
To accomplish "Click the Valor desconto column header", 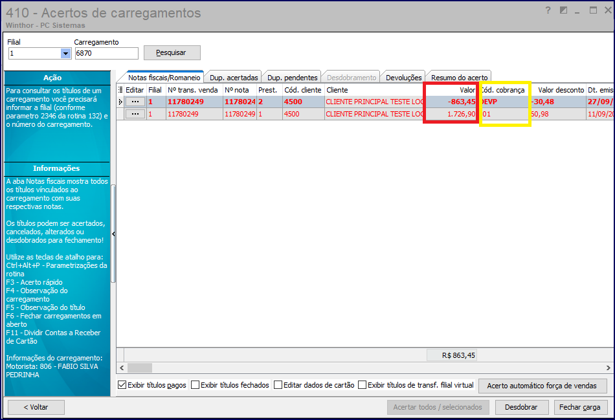I will (558, 90).
